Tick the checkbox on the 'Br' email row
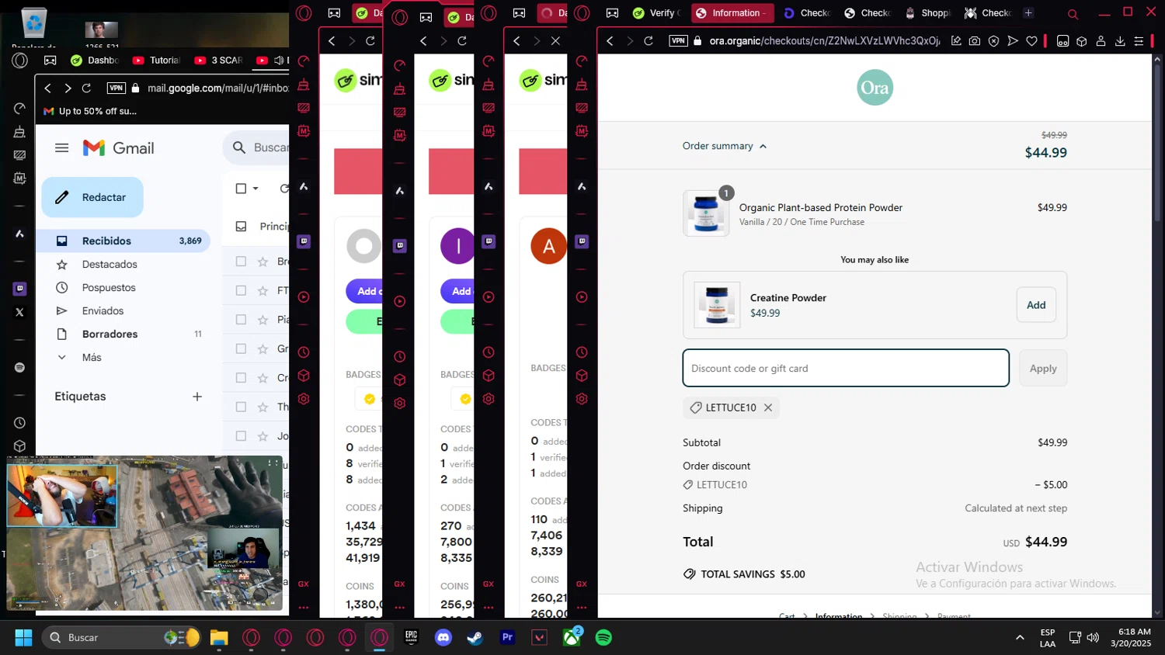The width and height of the screenshot is (1165, 655). 241,262
